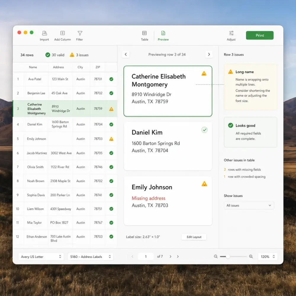Click valid check icon in Mia Taylor row

pos(111,223)
